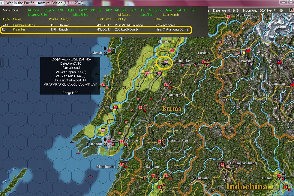This screenshot has width=294, height=196.
Task: Select the Last Turn filter
Action: (147, 15)
